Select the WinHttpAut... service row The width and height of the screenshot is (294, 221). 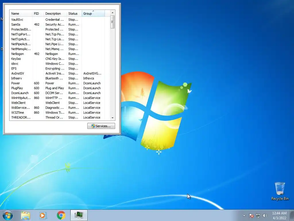(57, 98)
